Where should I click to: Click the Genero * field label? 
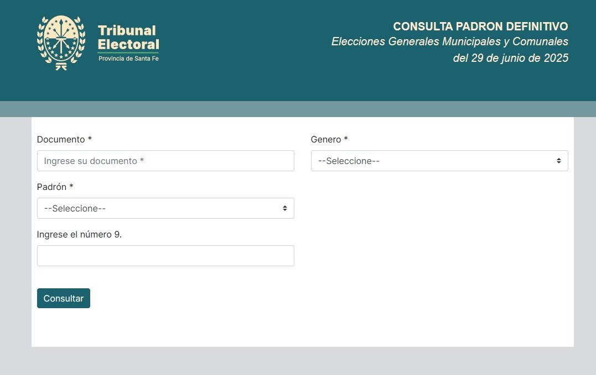point(329,140)
